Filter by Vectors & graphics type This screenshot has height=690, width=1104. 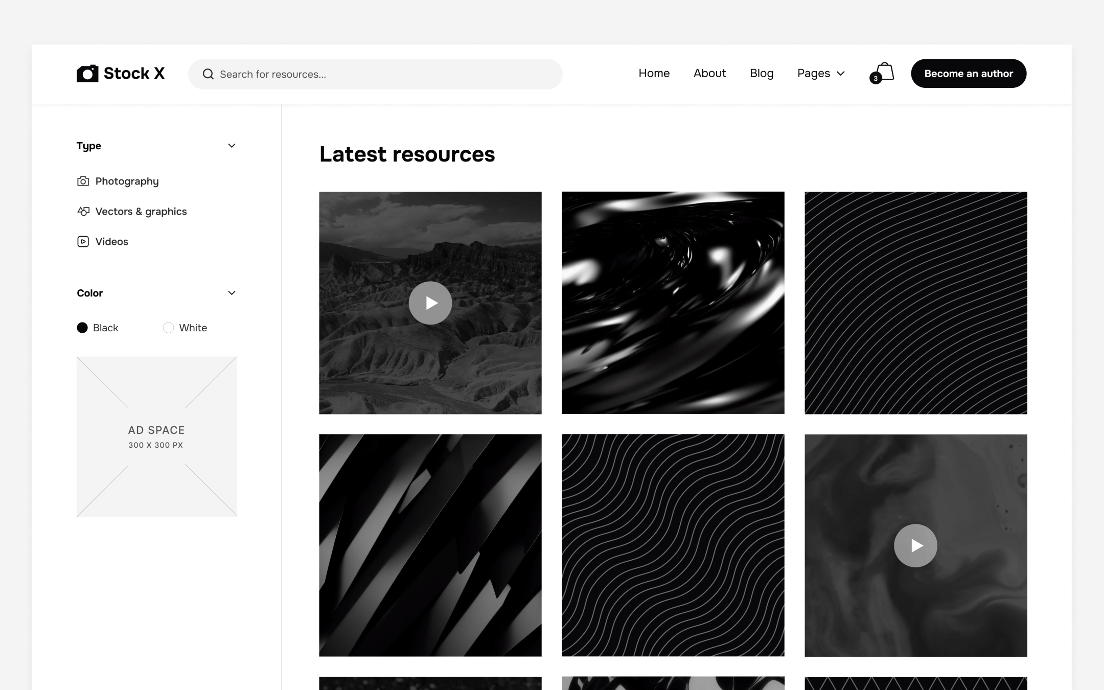point(141,211)
